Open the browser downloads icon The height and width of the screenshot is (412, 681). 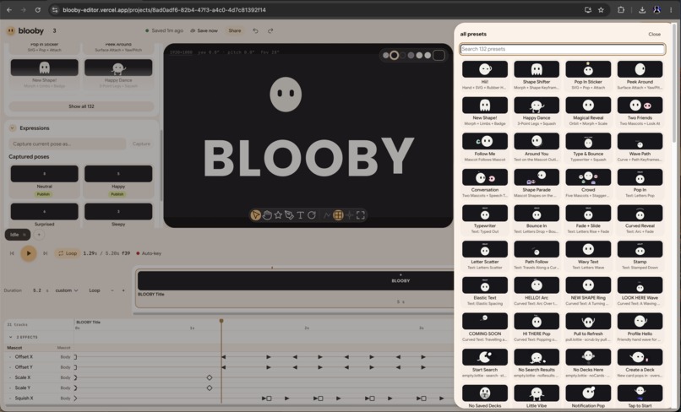tap(642, 9)
